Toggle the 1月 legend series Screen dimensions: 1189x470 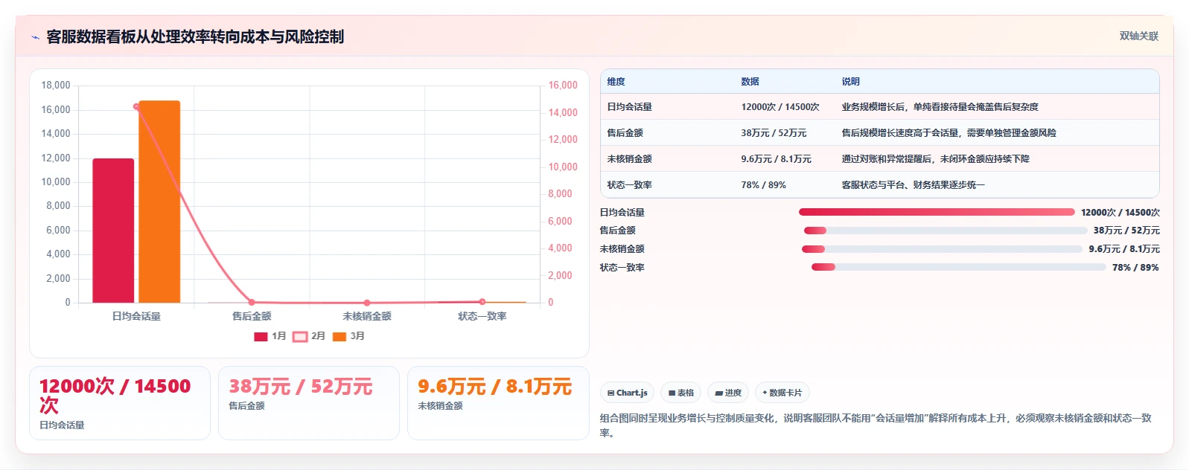[270, 336]
